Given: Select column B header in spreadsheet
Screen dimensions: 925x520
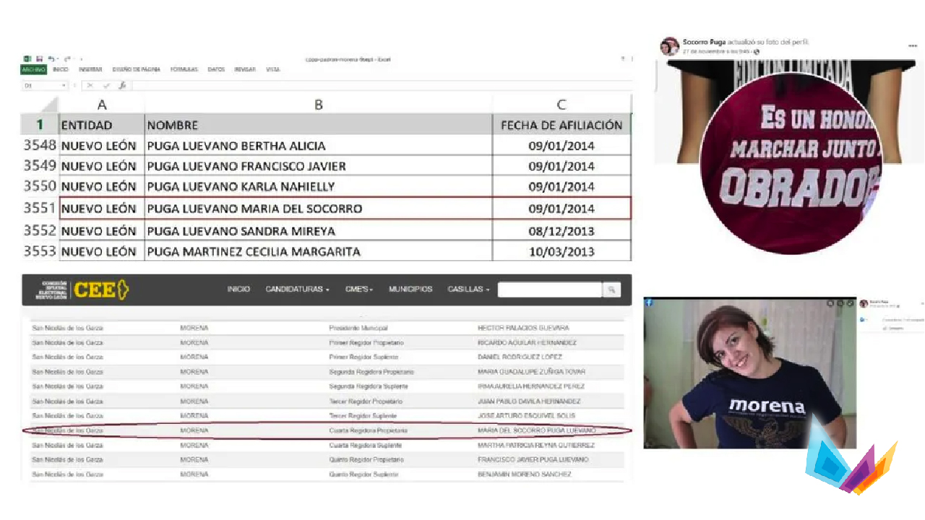Looking at the screenshot, I should point(318,105).
